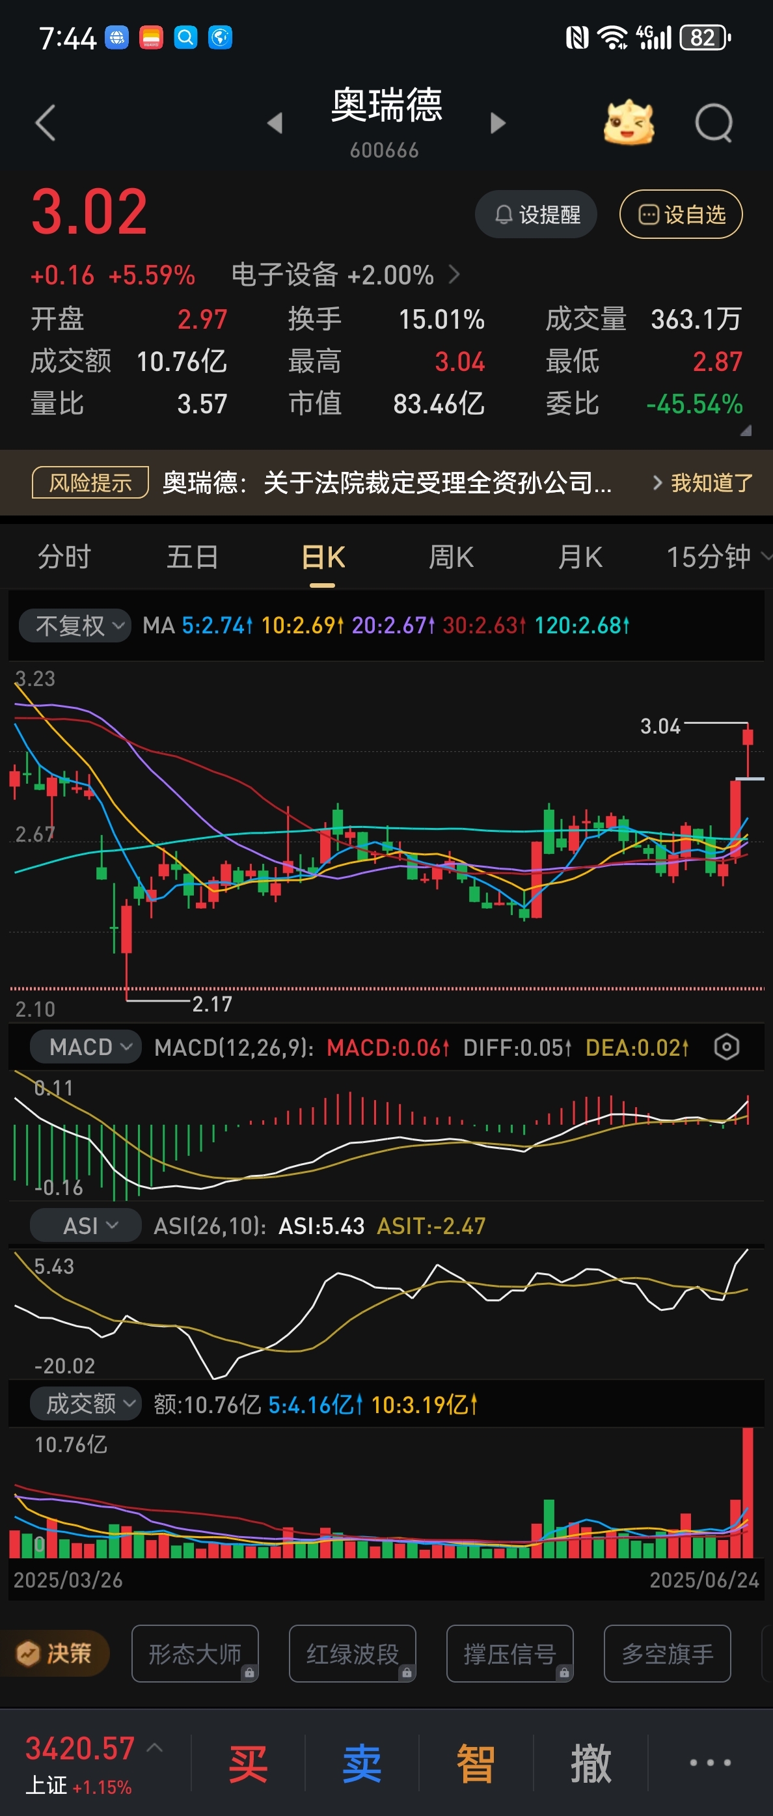The width and height of the screenshot is (773, 1816).
Task: Tap the MA 5:2.74 value
Action: click(217, 626)
